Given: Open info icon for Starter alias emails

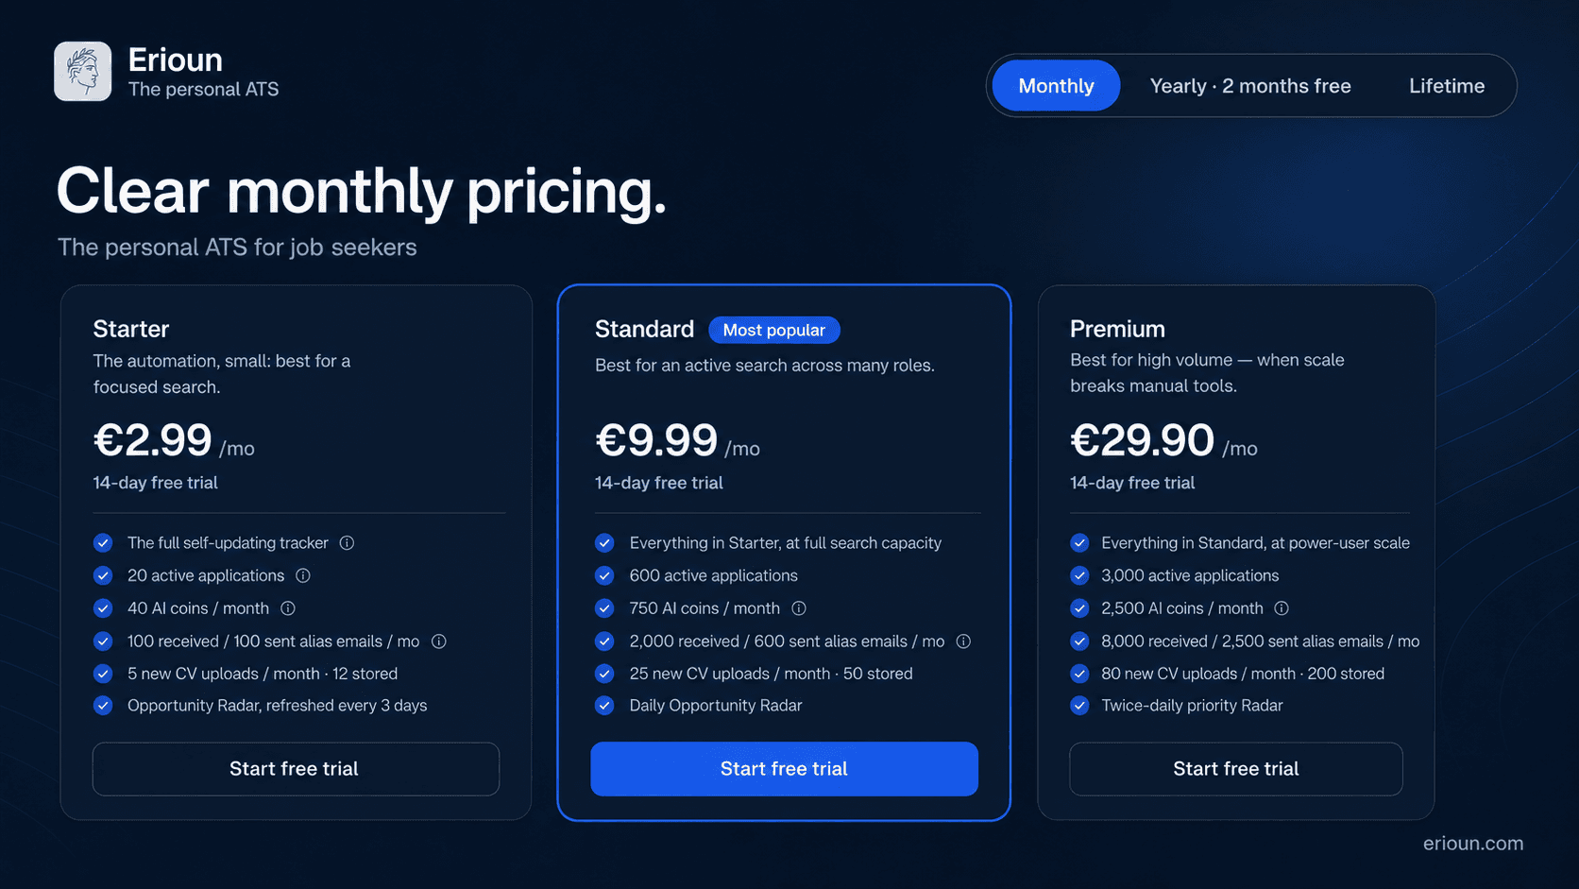Looking at the screenshot, I should click(x=439, y=641).
